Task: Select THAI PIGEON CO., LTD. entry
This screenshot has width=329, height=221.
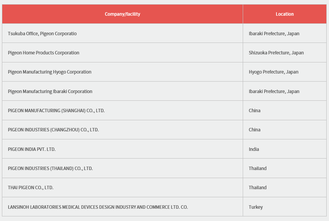Action: click(x=31, y=188)
